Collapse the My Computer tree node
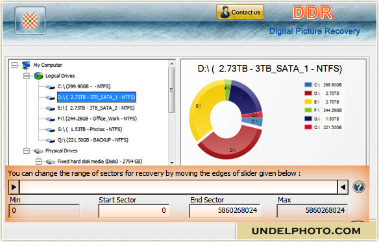 point(14,65)
